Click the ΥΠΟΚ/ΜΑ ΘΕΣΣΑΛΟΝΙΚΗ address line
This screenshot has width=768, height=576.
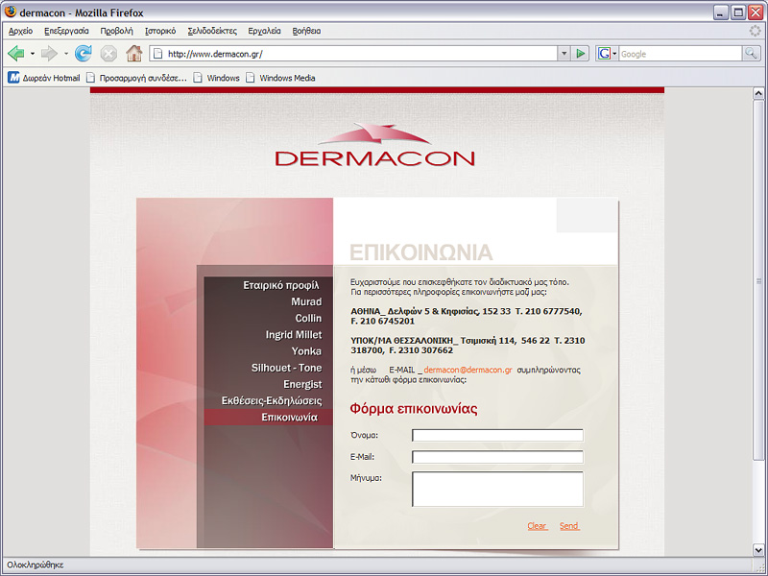click(x=468, y=346)
